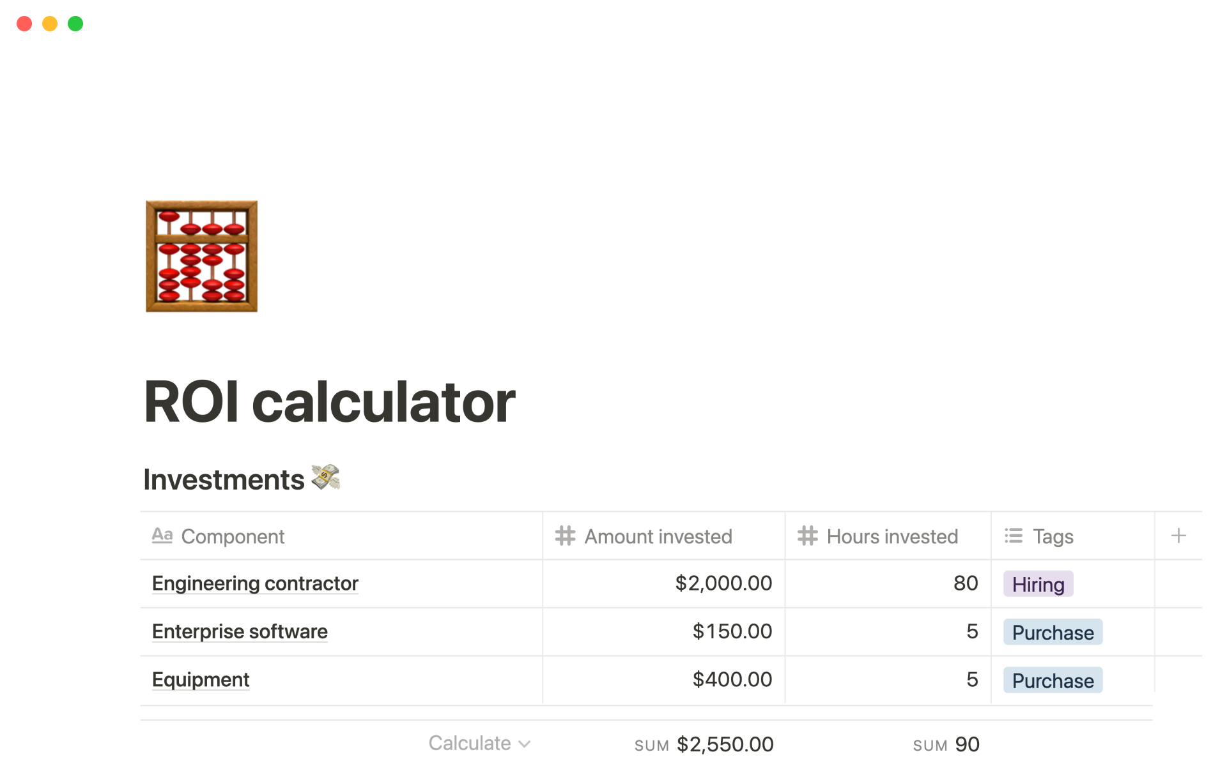The width and height of the screenshot is (1227, 766).
Task: Click the list icon beside Tags
Action: [x=1014, y=536]
